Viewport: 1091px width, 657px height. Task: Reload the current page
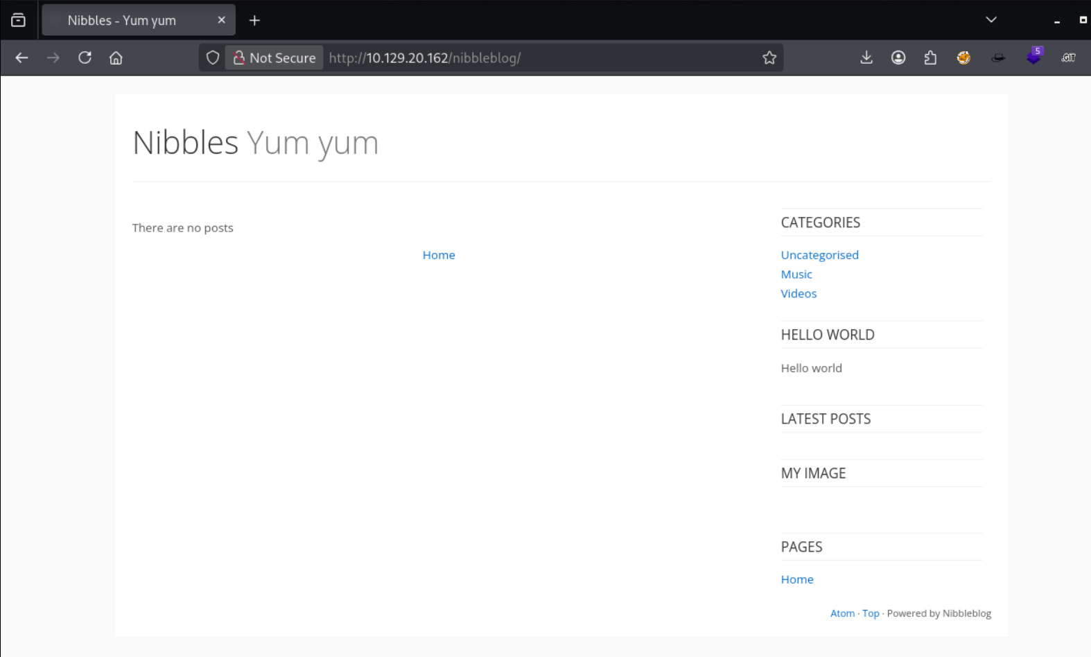click(85, 58)
